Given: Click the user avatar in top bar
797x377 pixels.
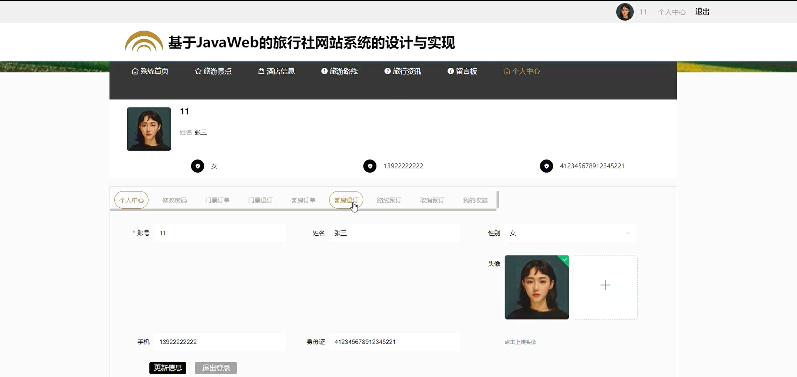Looking at the screenshot, I should pyautogui.click(x=625, y=12).
